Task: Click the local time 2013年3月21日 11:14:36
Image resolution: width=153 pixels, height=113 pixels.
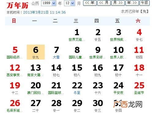Action: click(x=44, y=12)
